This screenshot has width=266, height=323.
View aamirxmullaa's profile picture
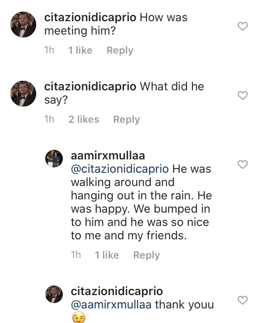[x=54, y=159]
